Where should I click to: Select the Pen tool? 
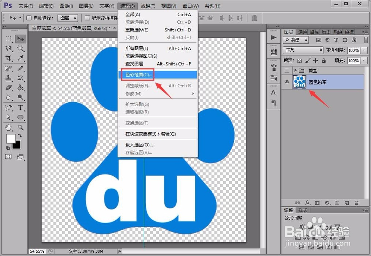(9, 108)
